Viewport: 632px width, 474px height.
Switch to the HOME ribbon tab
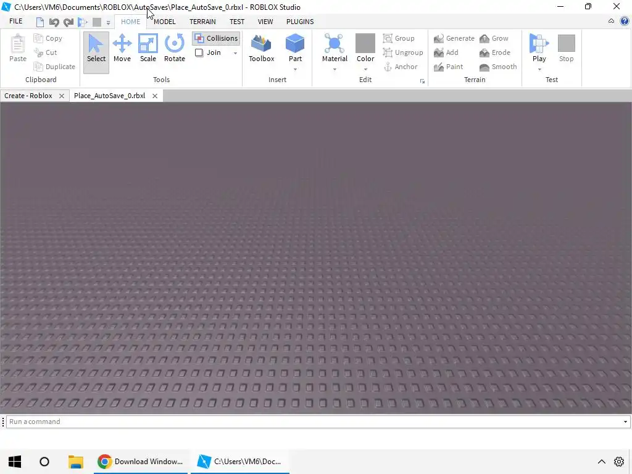(x=131, y=22)
